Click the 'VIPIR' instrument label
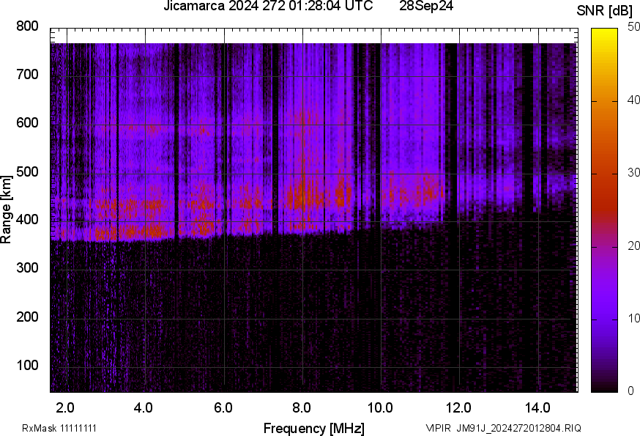The image size is (640, 436). (439, 428)
